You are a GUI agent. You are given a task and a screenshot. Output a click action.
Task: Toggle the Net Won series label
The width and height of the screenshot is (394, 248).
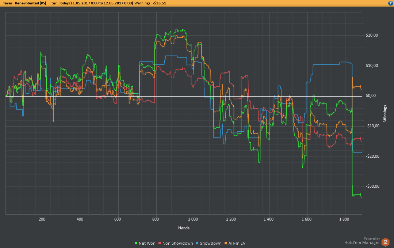click(x=147, y=243)
